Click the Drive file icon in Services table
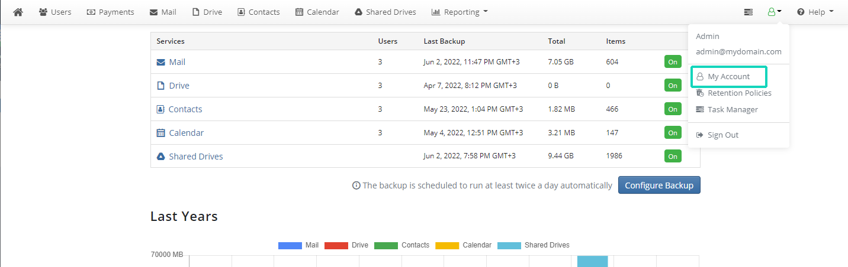Screen dimensions: 848x267 click(x=160, y=86)
